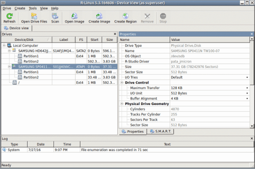Click the Properties vertical scrollbar thumb
255x169 pixels.
252,63
